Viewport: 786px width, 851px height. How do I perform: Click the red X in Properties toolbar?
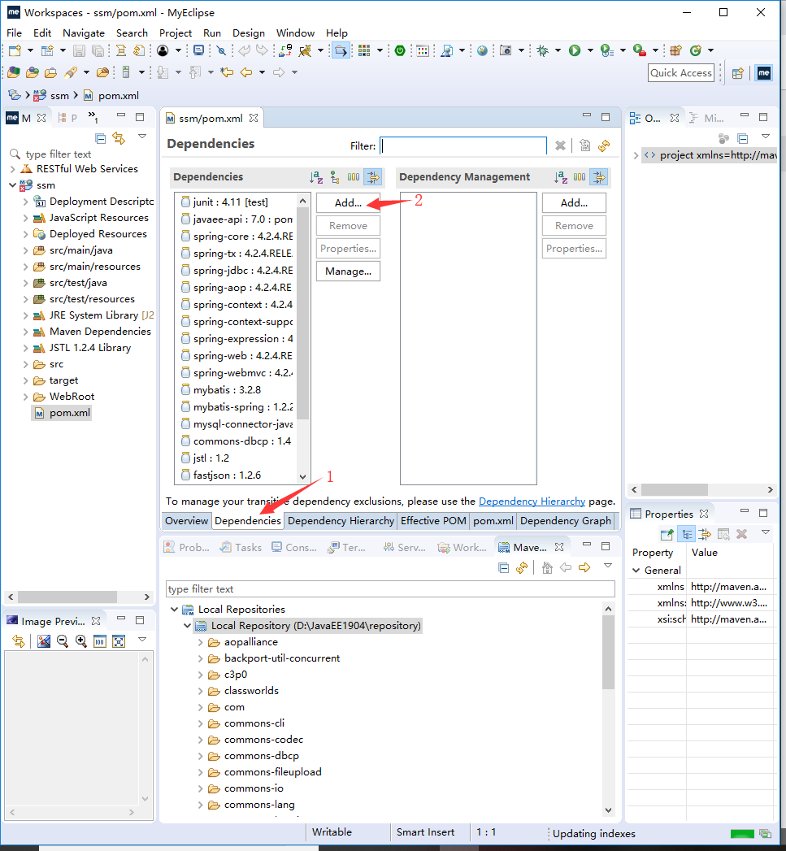pos(741,534)
